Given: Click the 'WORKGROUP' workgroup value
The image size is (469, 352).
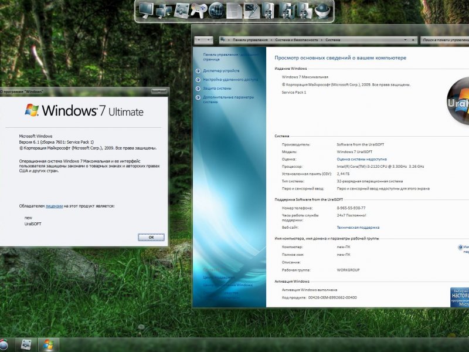Looking at the screenshot, I should tap(348, 270).
